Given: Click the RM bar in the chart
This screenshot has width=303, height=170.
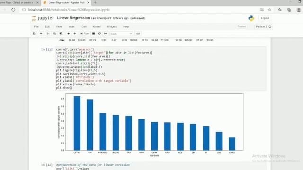Looking at the screenshot, I should 90,125.
